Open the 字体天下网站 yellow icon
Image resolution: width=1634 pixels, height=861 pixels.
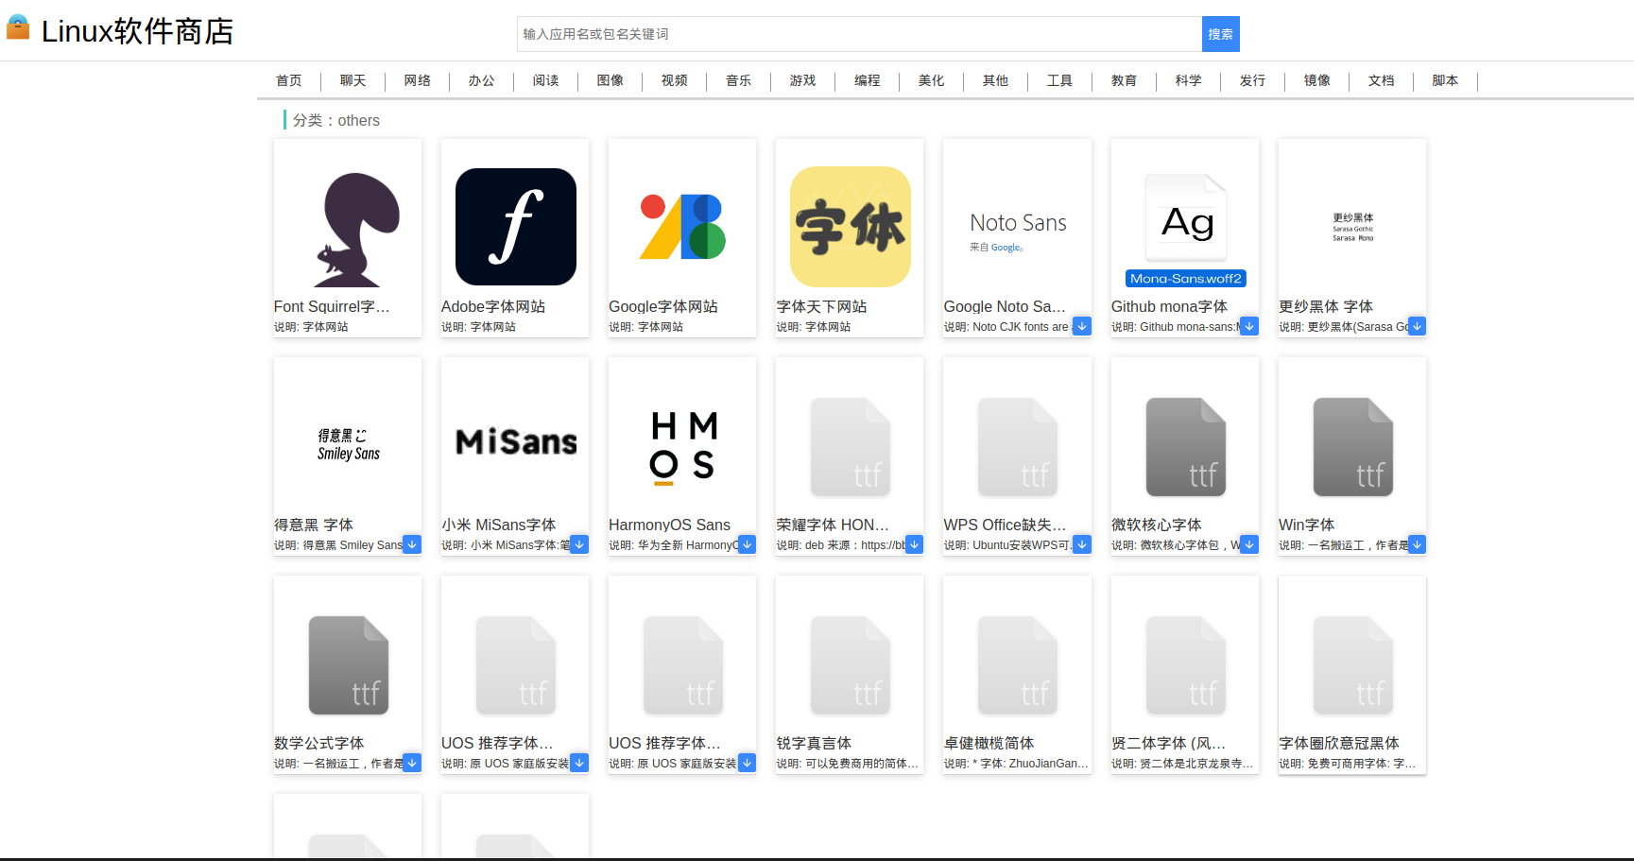[x=849, y=227]
